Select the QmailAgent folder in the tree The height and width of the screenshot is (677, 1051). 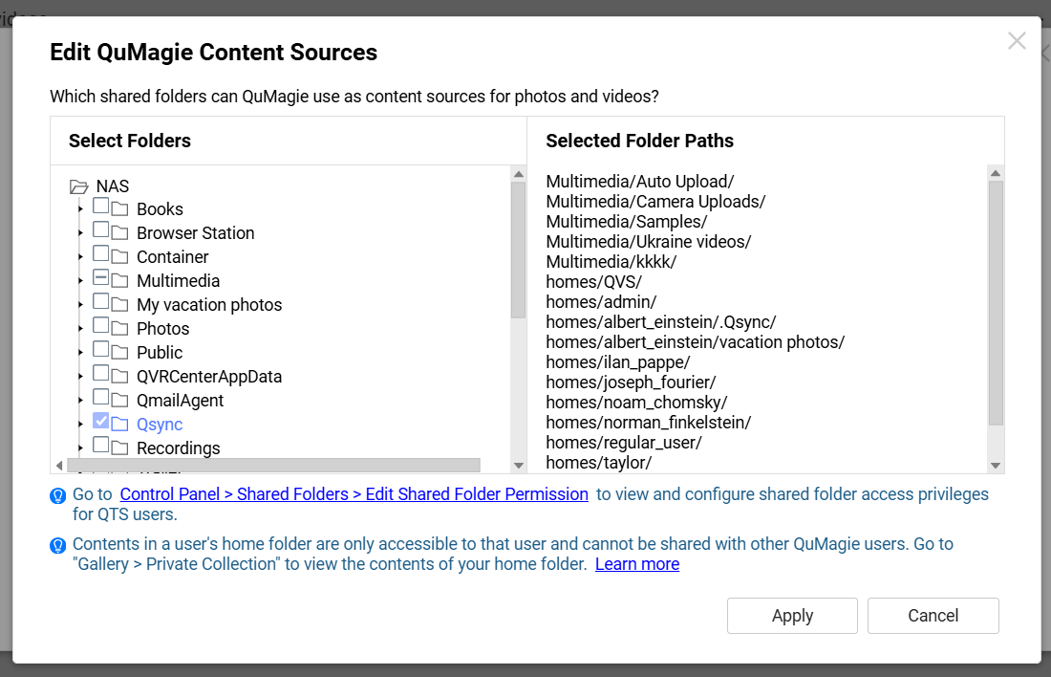click(x=180, y=401)
